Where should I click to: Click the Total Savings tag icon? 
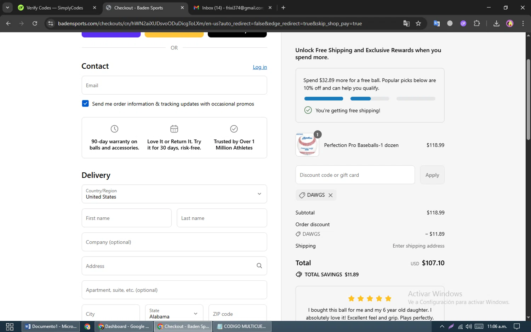299,274
